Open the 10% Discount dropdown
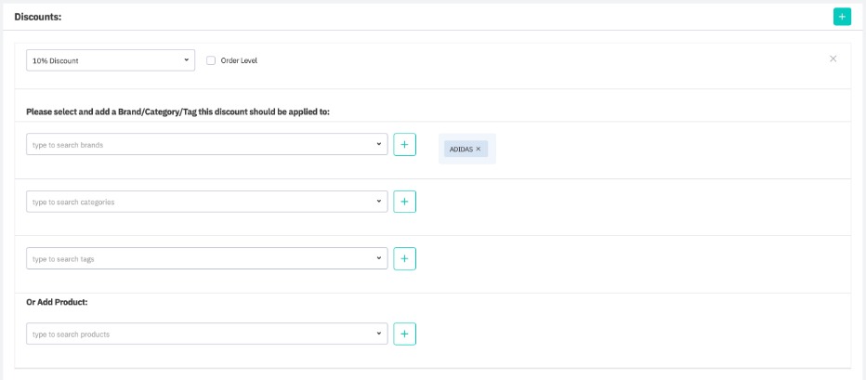The height and width of the screenshot is (380, 866). click(111, 60)
